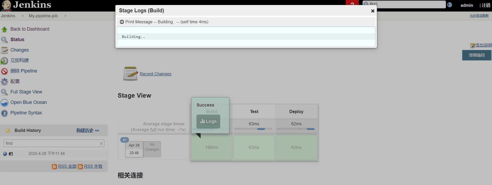The image size is (492, 185).
Task: Click the Building.. log output line
Action: click(246, 37)
